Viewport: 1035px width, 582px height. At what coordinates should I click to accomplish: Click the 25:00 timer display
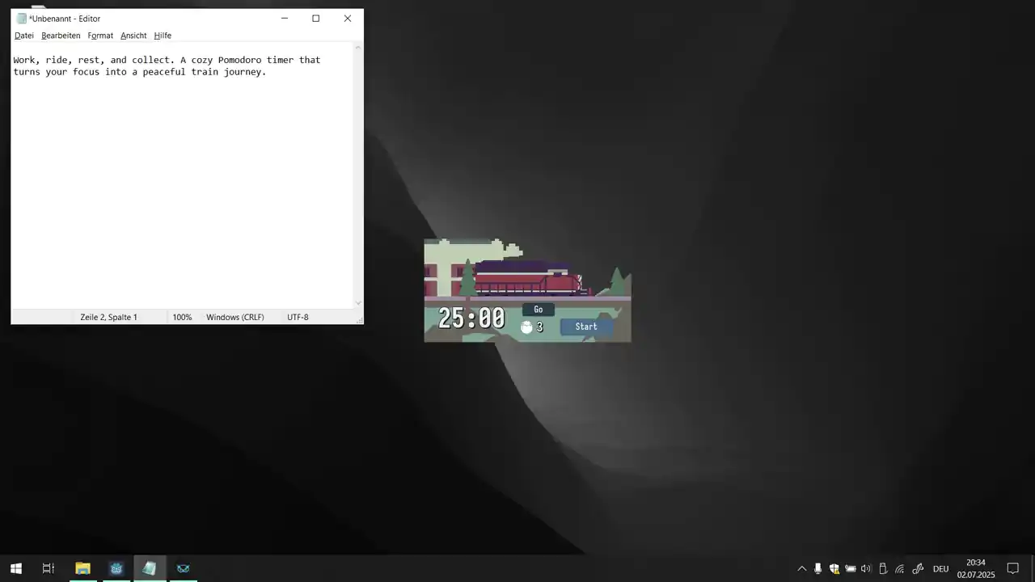point(471,318)
